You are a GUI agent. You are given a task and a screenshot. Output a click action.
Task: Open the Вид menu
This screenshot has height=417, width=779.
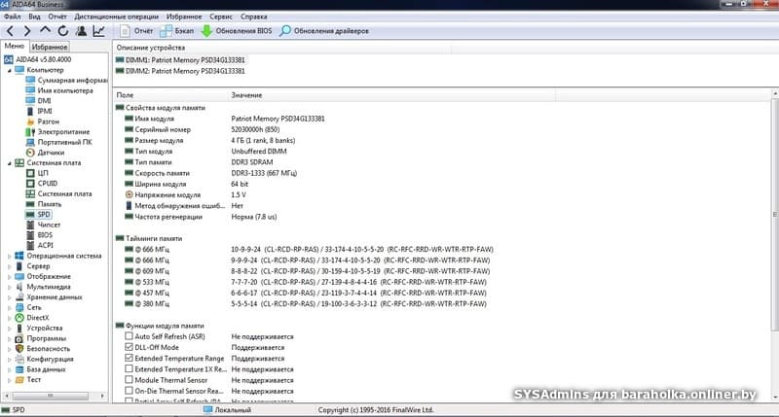tap(34, 17)
